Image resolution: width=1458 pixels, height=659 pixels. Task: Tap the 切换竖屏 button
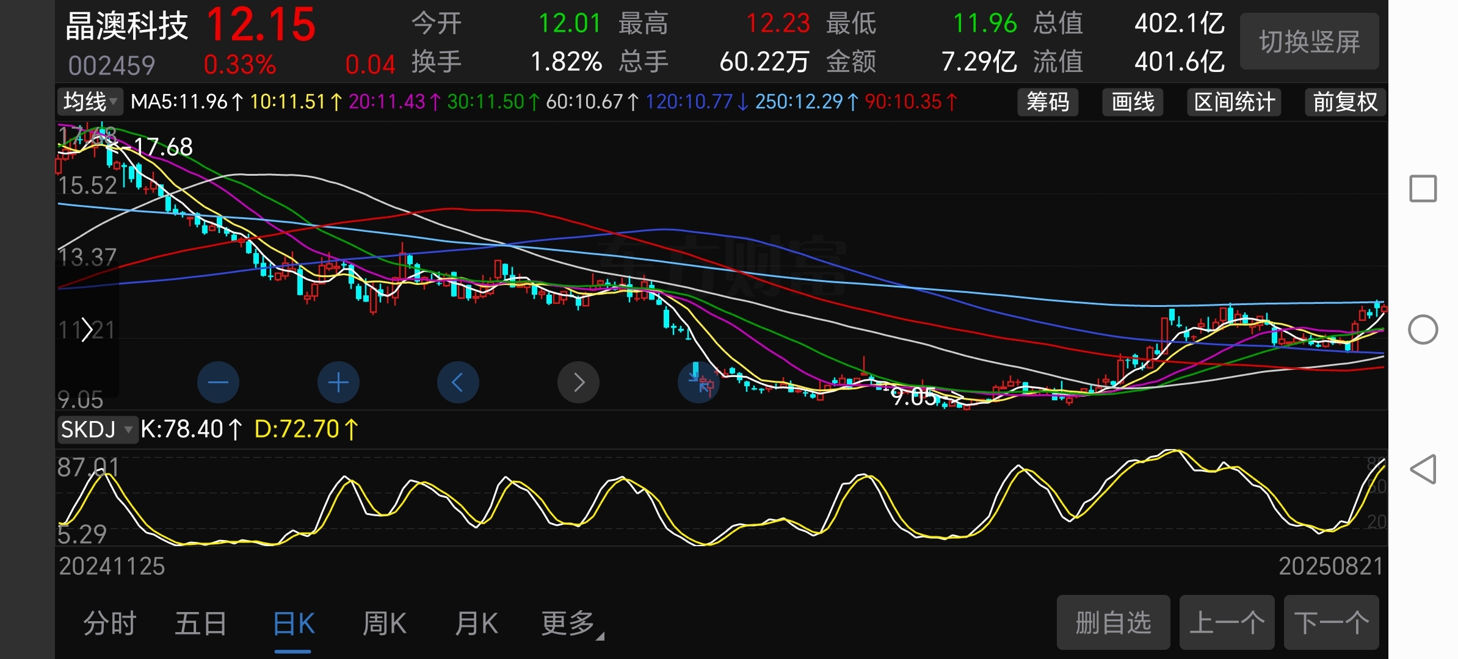pyautogui.click(x=1310, y=41)
